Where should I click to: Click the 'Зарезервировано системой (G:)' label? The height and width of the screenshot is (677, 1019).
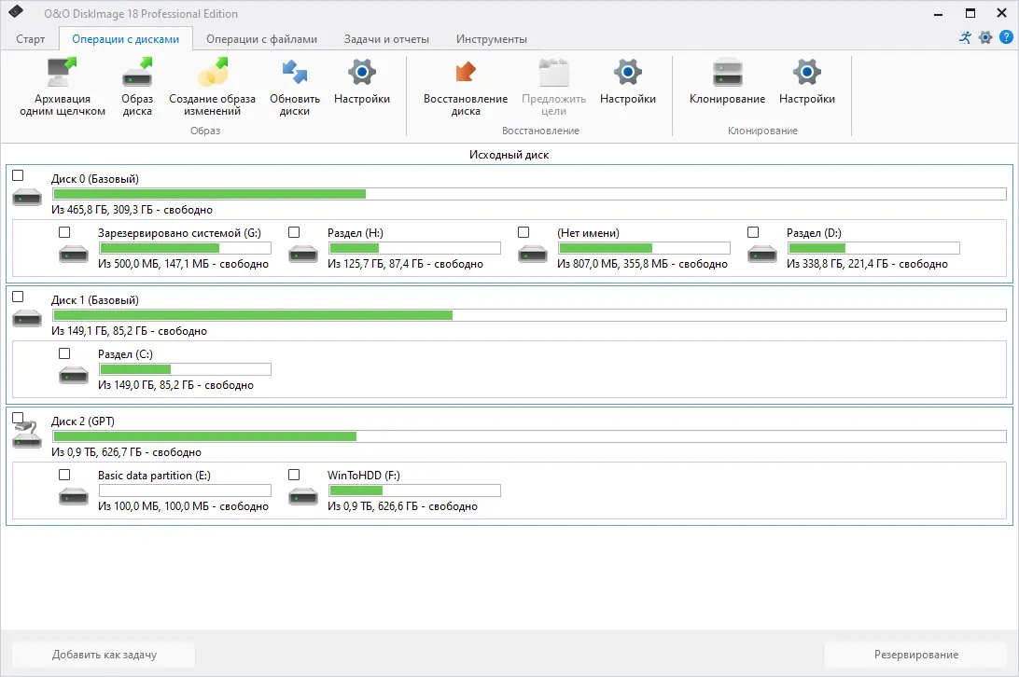[179, 232]
